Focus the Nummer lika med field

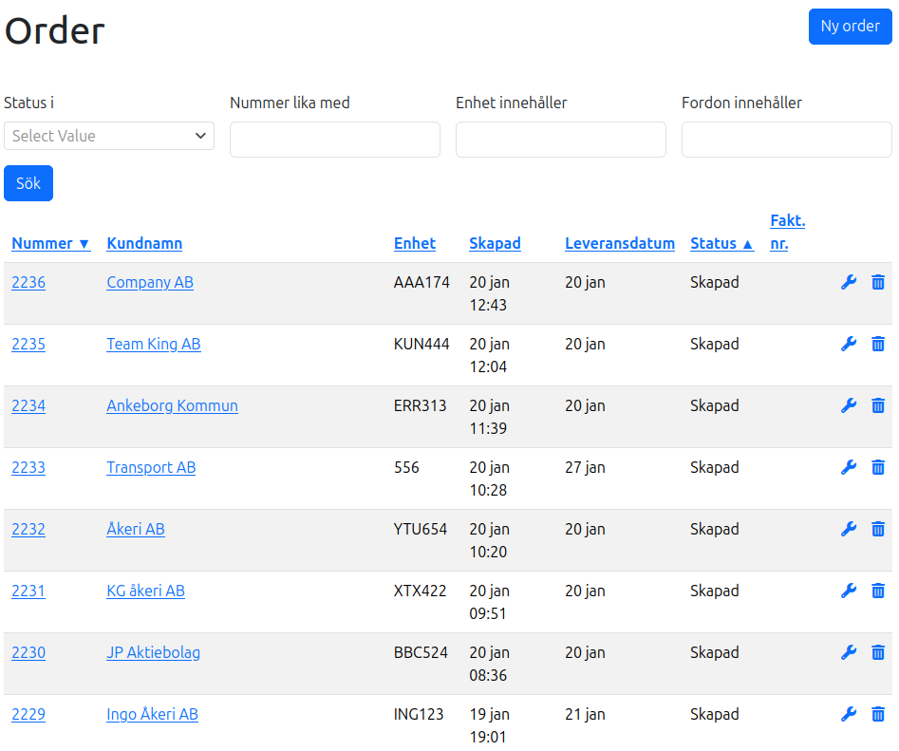tap(335, 140)
